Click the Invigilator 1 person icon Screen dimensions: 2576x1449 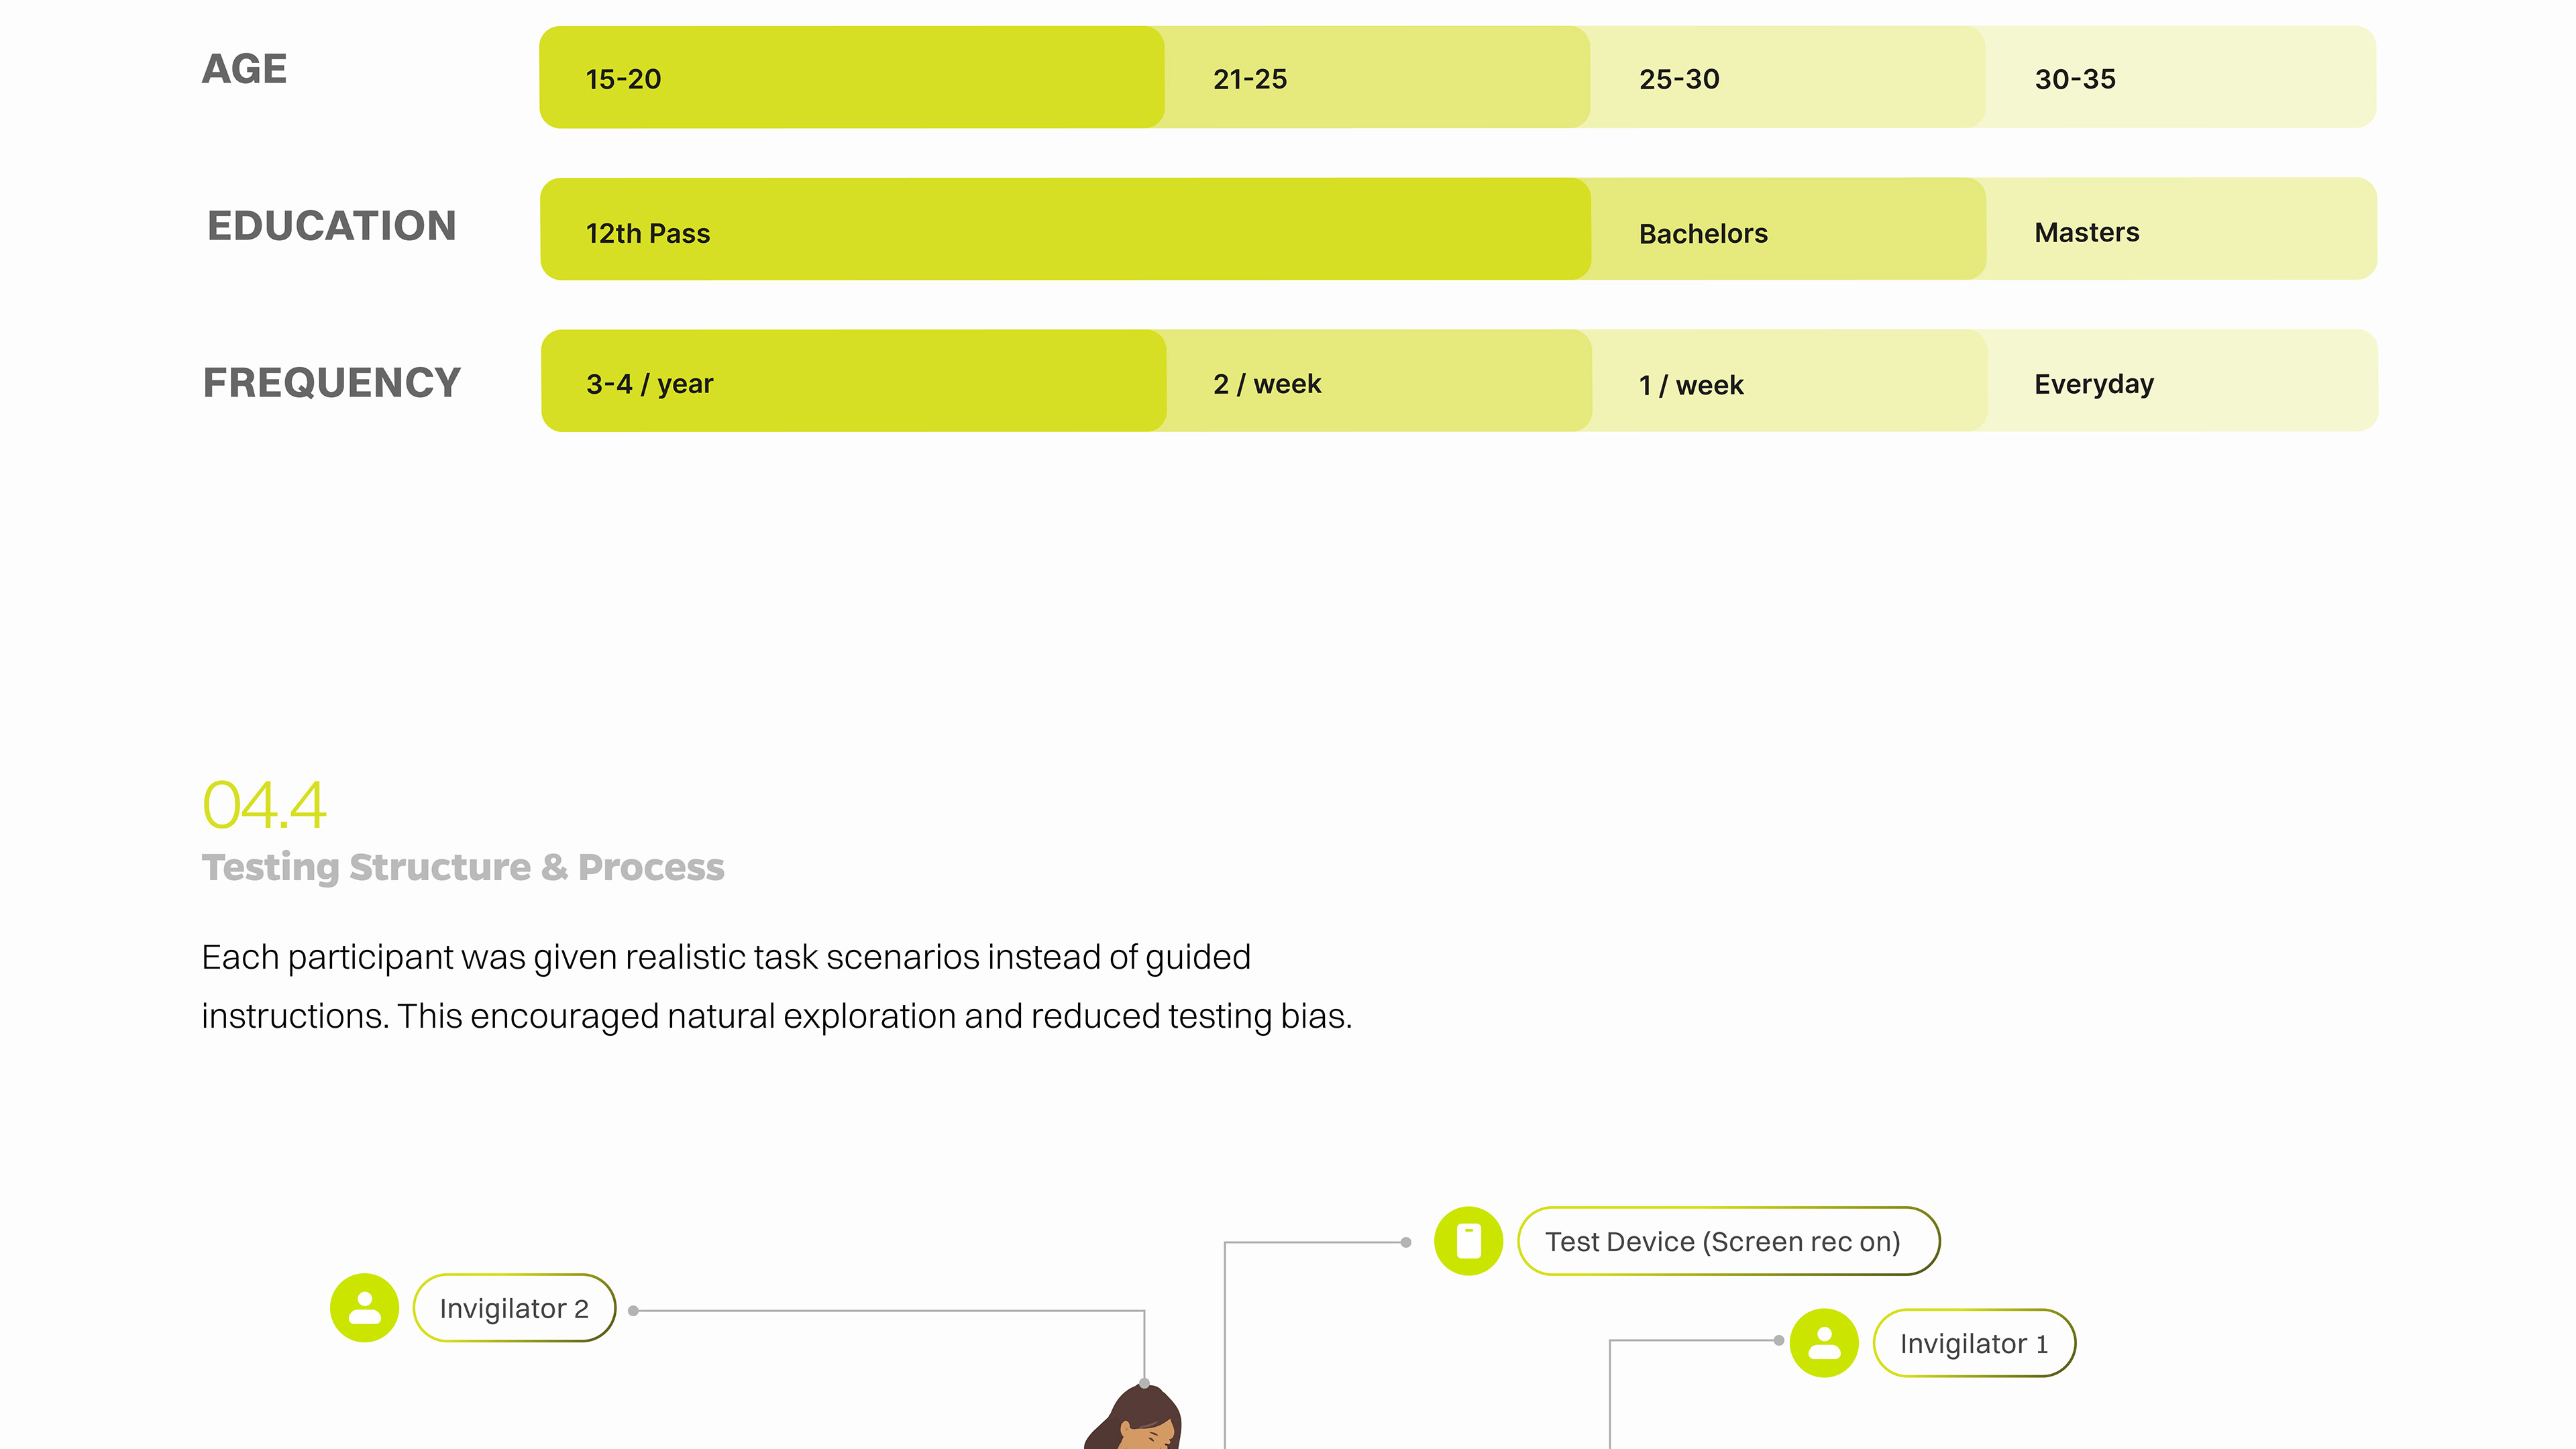pos(1824,1343)
